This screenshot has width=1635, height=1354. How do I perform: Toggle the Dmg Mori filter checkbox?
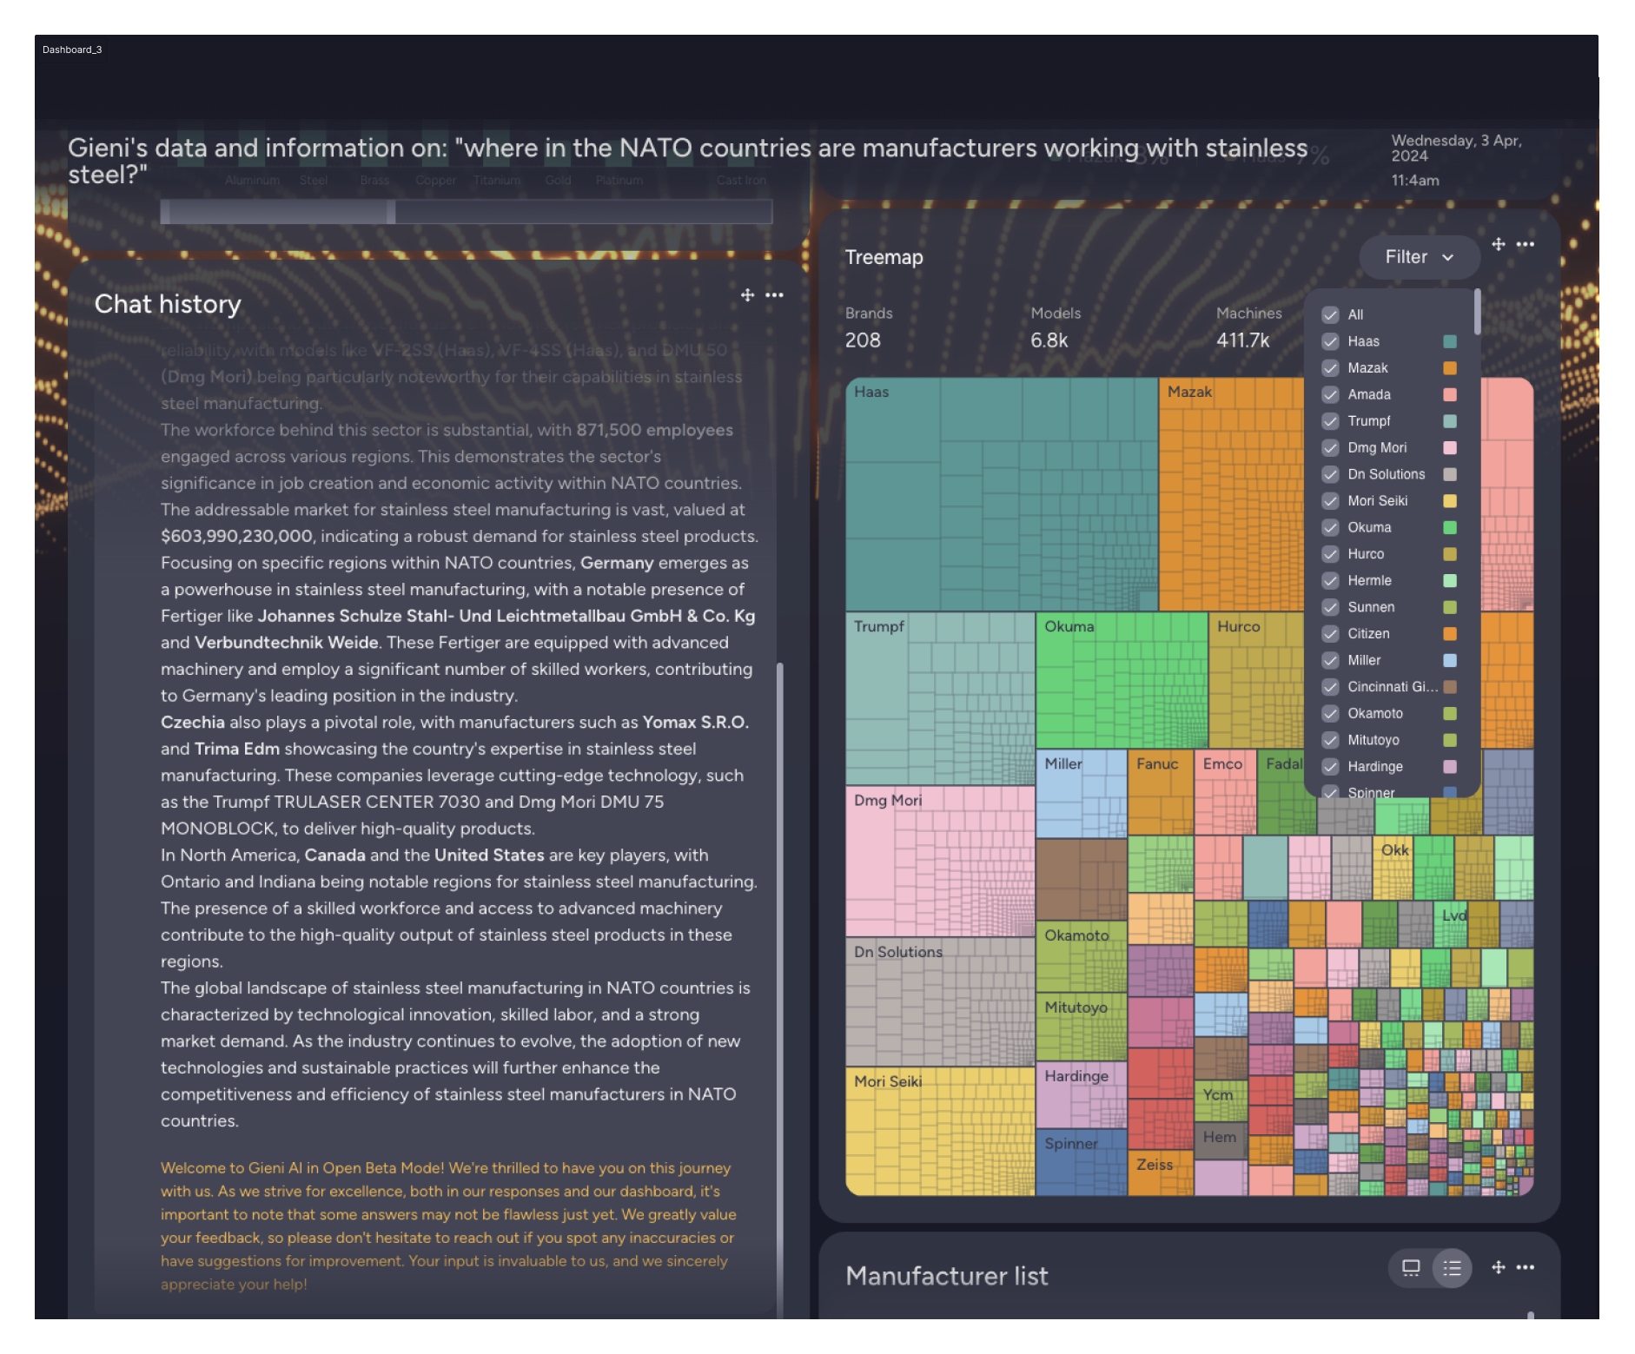[x=1330, y=447]
